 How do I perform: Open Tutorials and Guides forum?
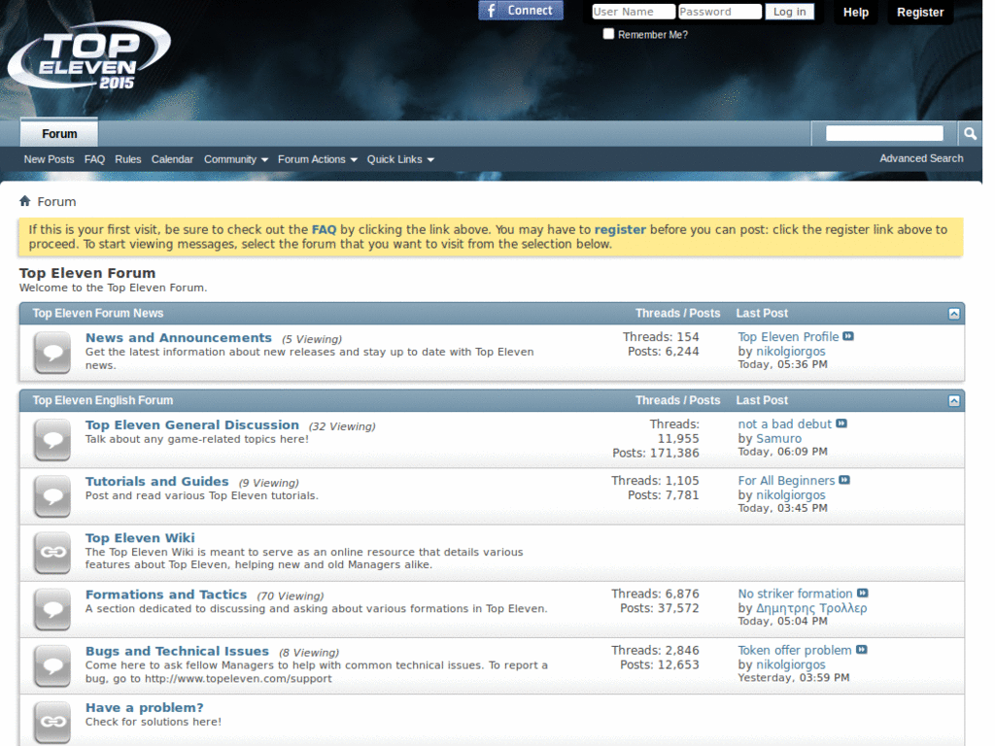(x=156, y=482)
